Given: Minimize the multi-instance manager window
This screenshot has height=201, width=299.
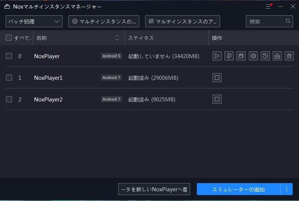Looking at the screenshot, I should [x=281, y=6].
